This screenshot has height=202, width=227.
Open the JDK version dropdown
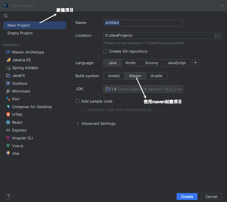(143, 89)
